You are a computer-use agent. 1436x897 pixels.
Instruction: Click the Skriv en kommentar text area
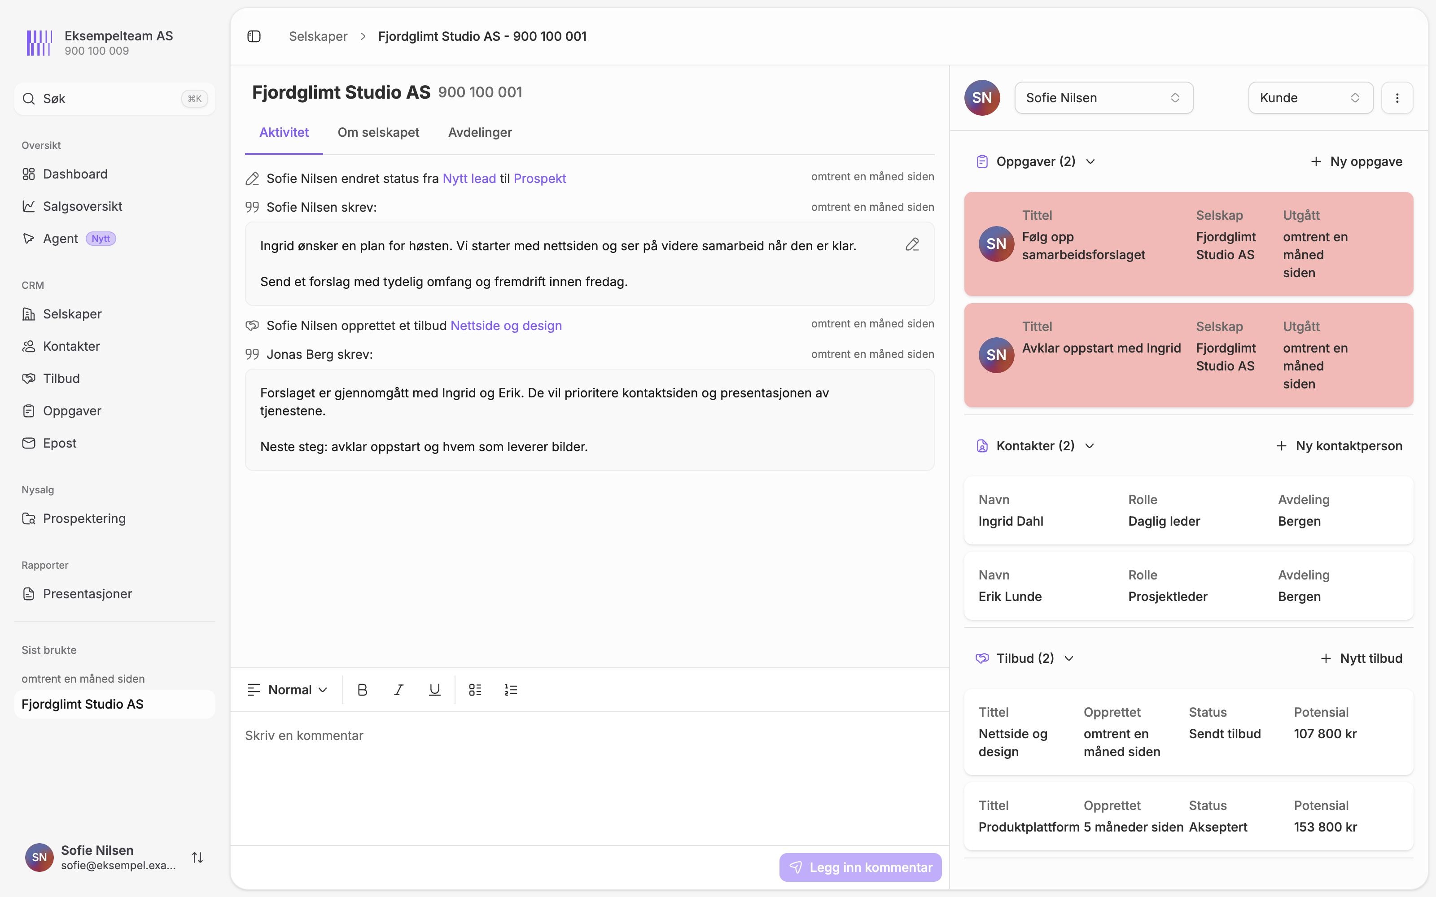[590, 777]
